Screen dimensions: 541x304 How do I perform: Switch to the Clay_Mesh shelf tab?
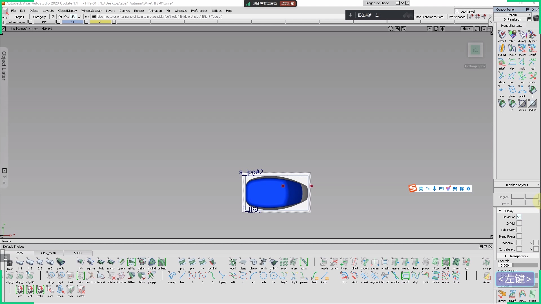48,253
